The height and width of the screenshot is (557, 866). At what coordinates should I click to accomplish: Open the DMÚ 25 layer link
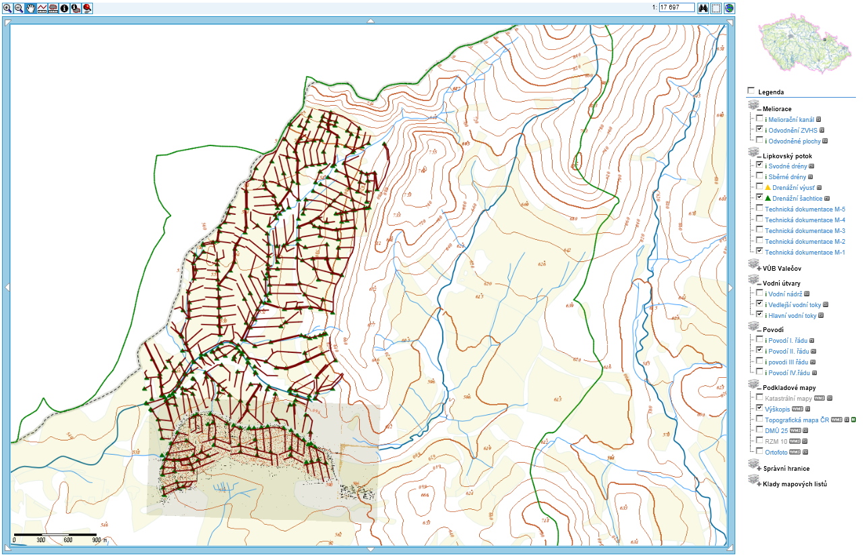point(776,430)
